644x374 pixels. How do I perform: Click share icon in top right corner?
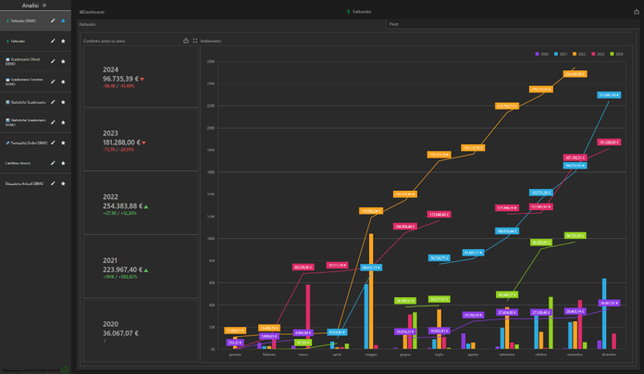pyautogui.click(x=636, y=12)
